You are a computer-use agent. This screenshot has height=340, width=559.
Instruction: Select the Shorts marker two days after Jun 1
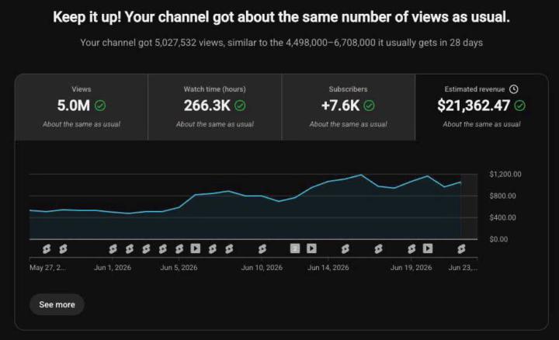[146, 248]
